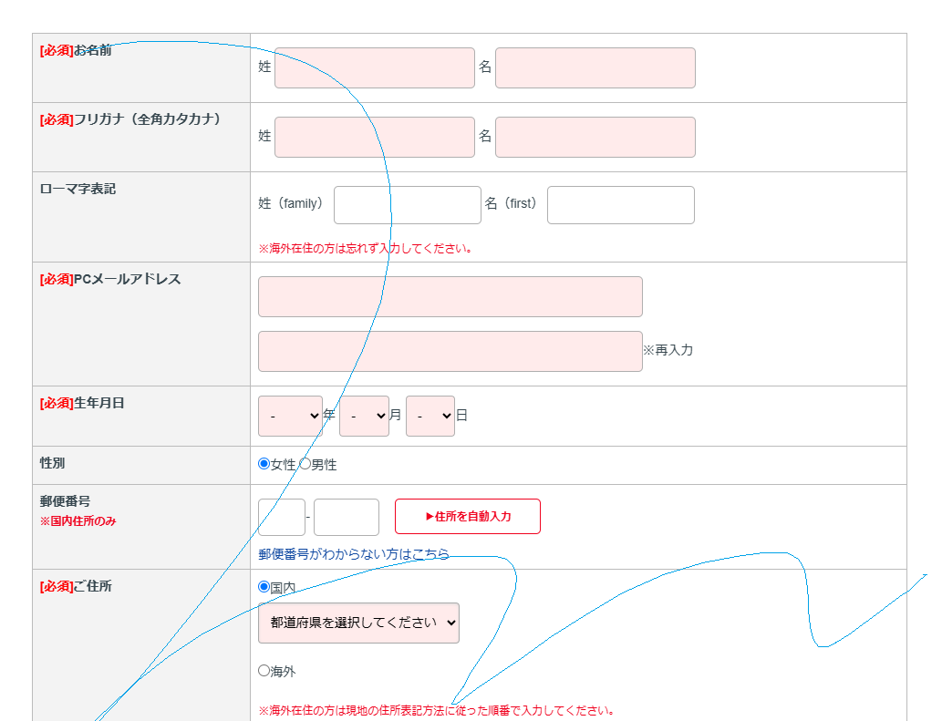The height and width of the screenshot is (721, 942).
Task: Click the ※海外在住の方は忘れず入力してください note
Action: [366, 249]
